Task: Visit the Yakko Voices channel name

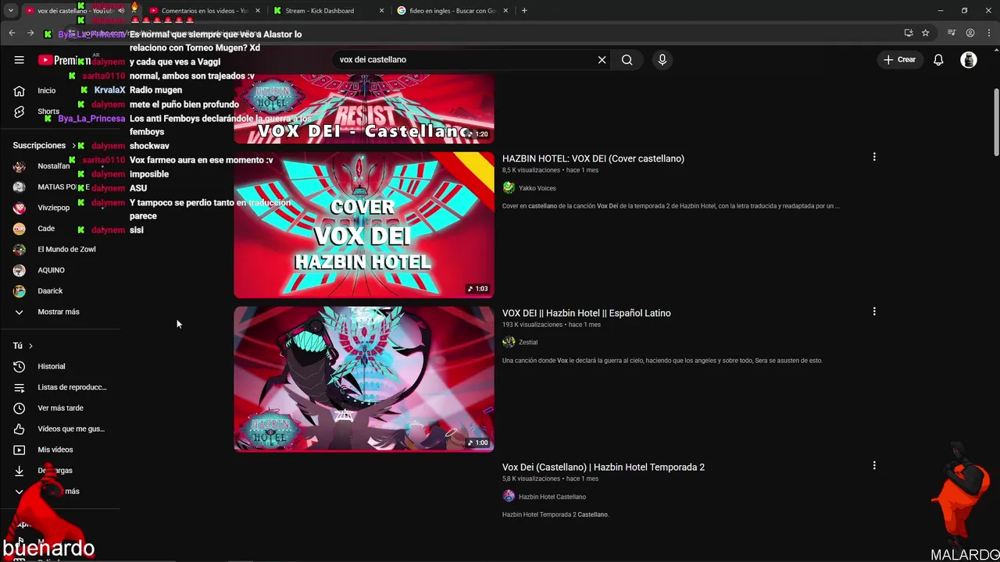Action: [537, 188]
